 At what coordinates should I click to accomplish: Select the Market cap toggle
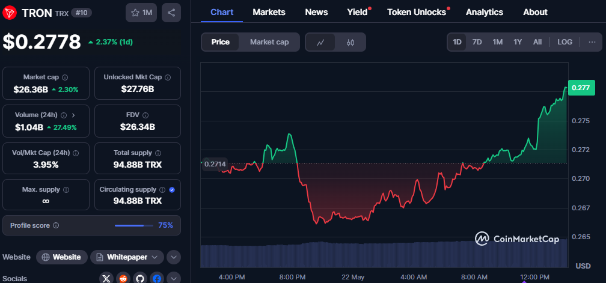pos(269,42)
